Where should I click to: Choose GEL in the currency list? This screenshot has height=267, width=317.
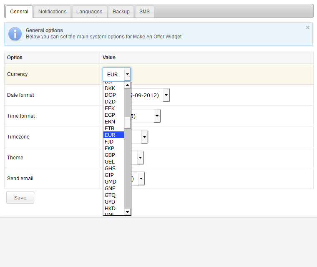click(113, 162)
